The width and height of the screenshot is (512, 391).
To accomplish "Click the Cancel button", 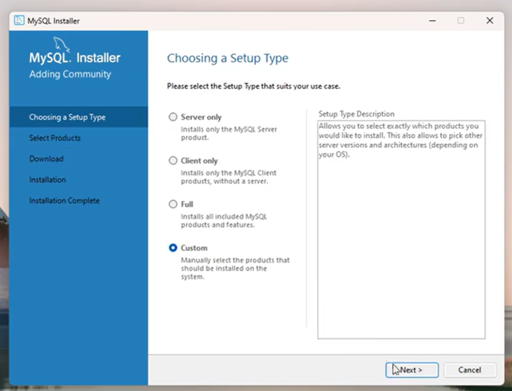I will tap(470, 370).
